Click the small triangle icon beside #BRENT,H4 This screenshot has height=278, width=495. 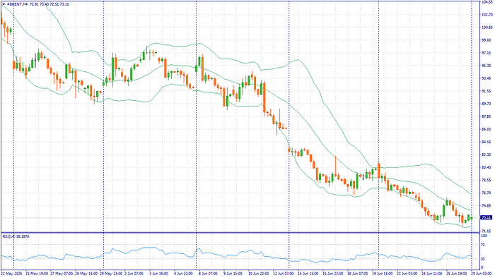point(4,4)
